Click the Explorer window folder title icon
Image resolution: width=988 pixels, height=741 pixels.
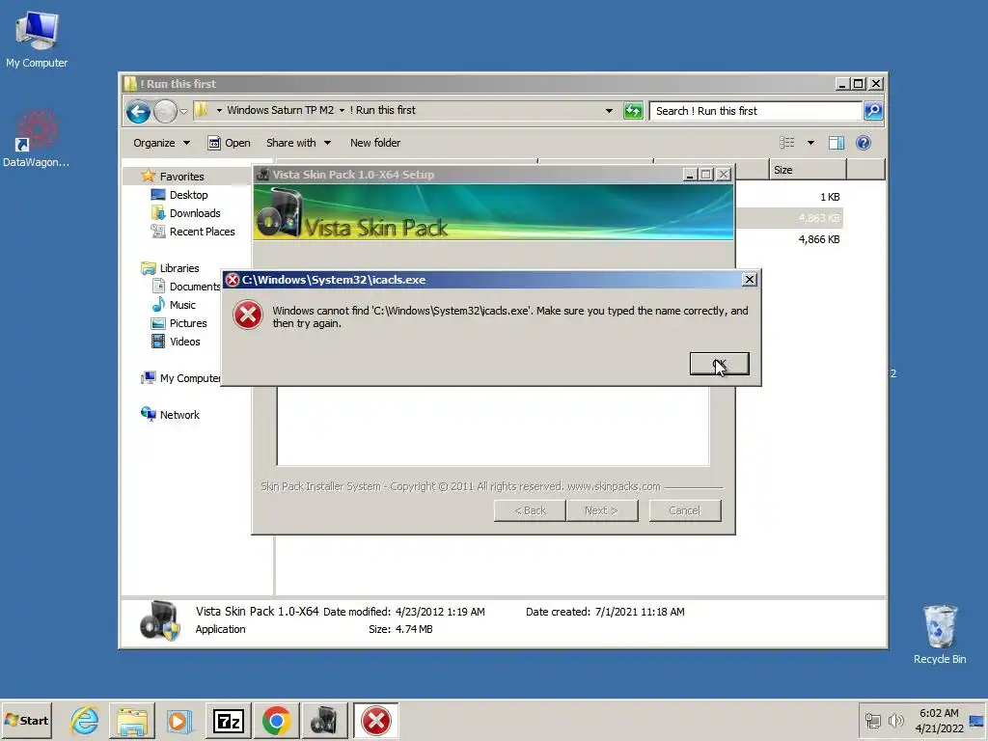tap(130, 84)
